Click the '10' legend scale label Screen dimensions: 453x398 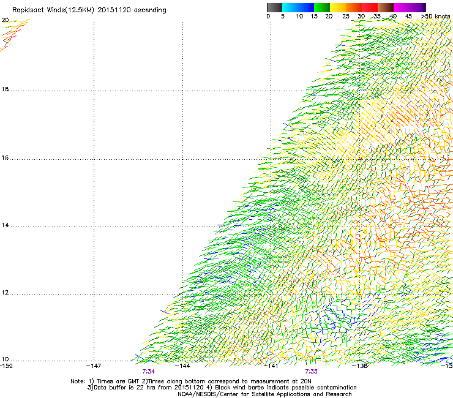pyautogui.click(x=299, y=16)
